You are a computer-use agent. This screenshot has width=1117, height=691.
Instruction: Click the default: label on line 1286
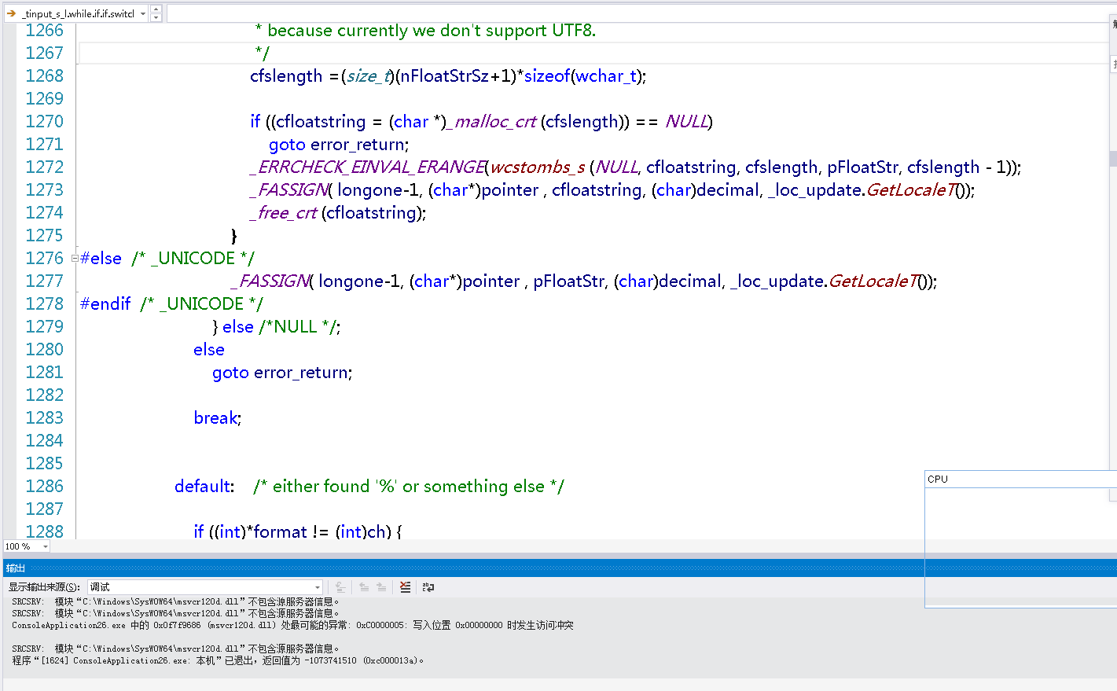click(204, 487)
